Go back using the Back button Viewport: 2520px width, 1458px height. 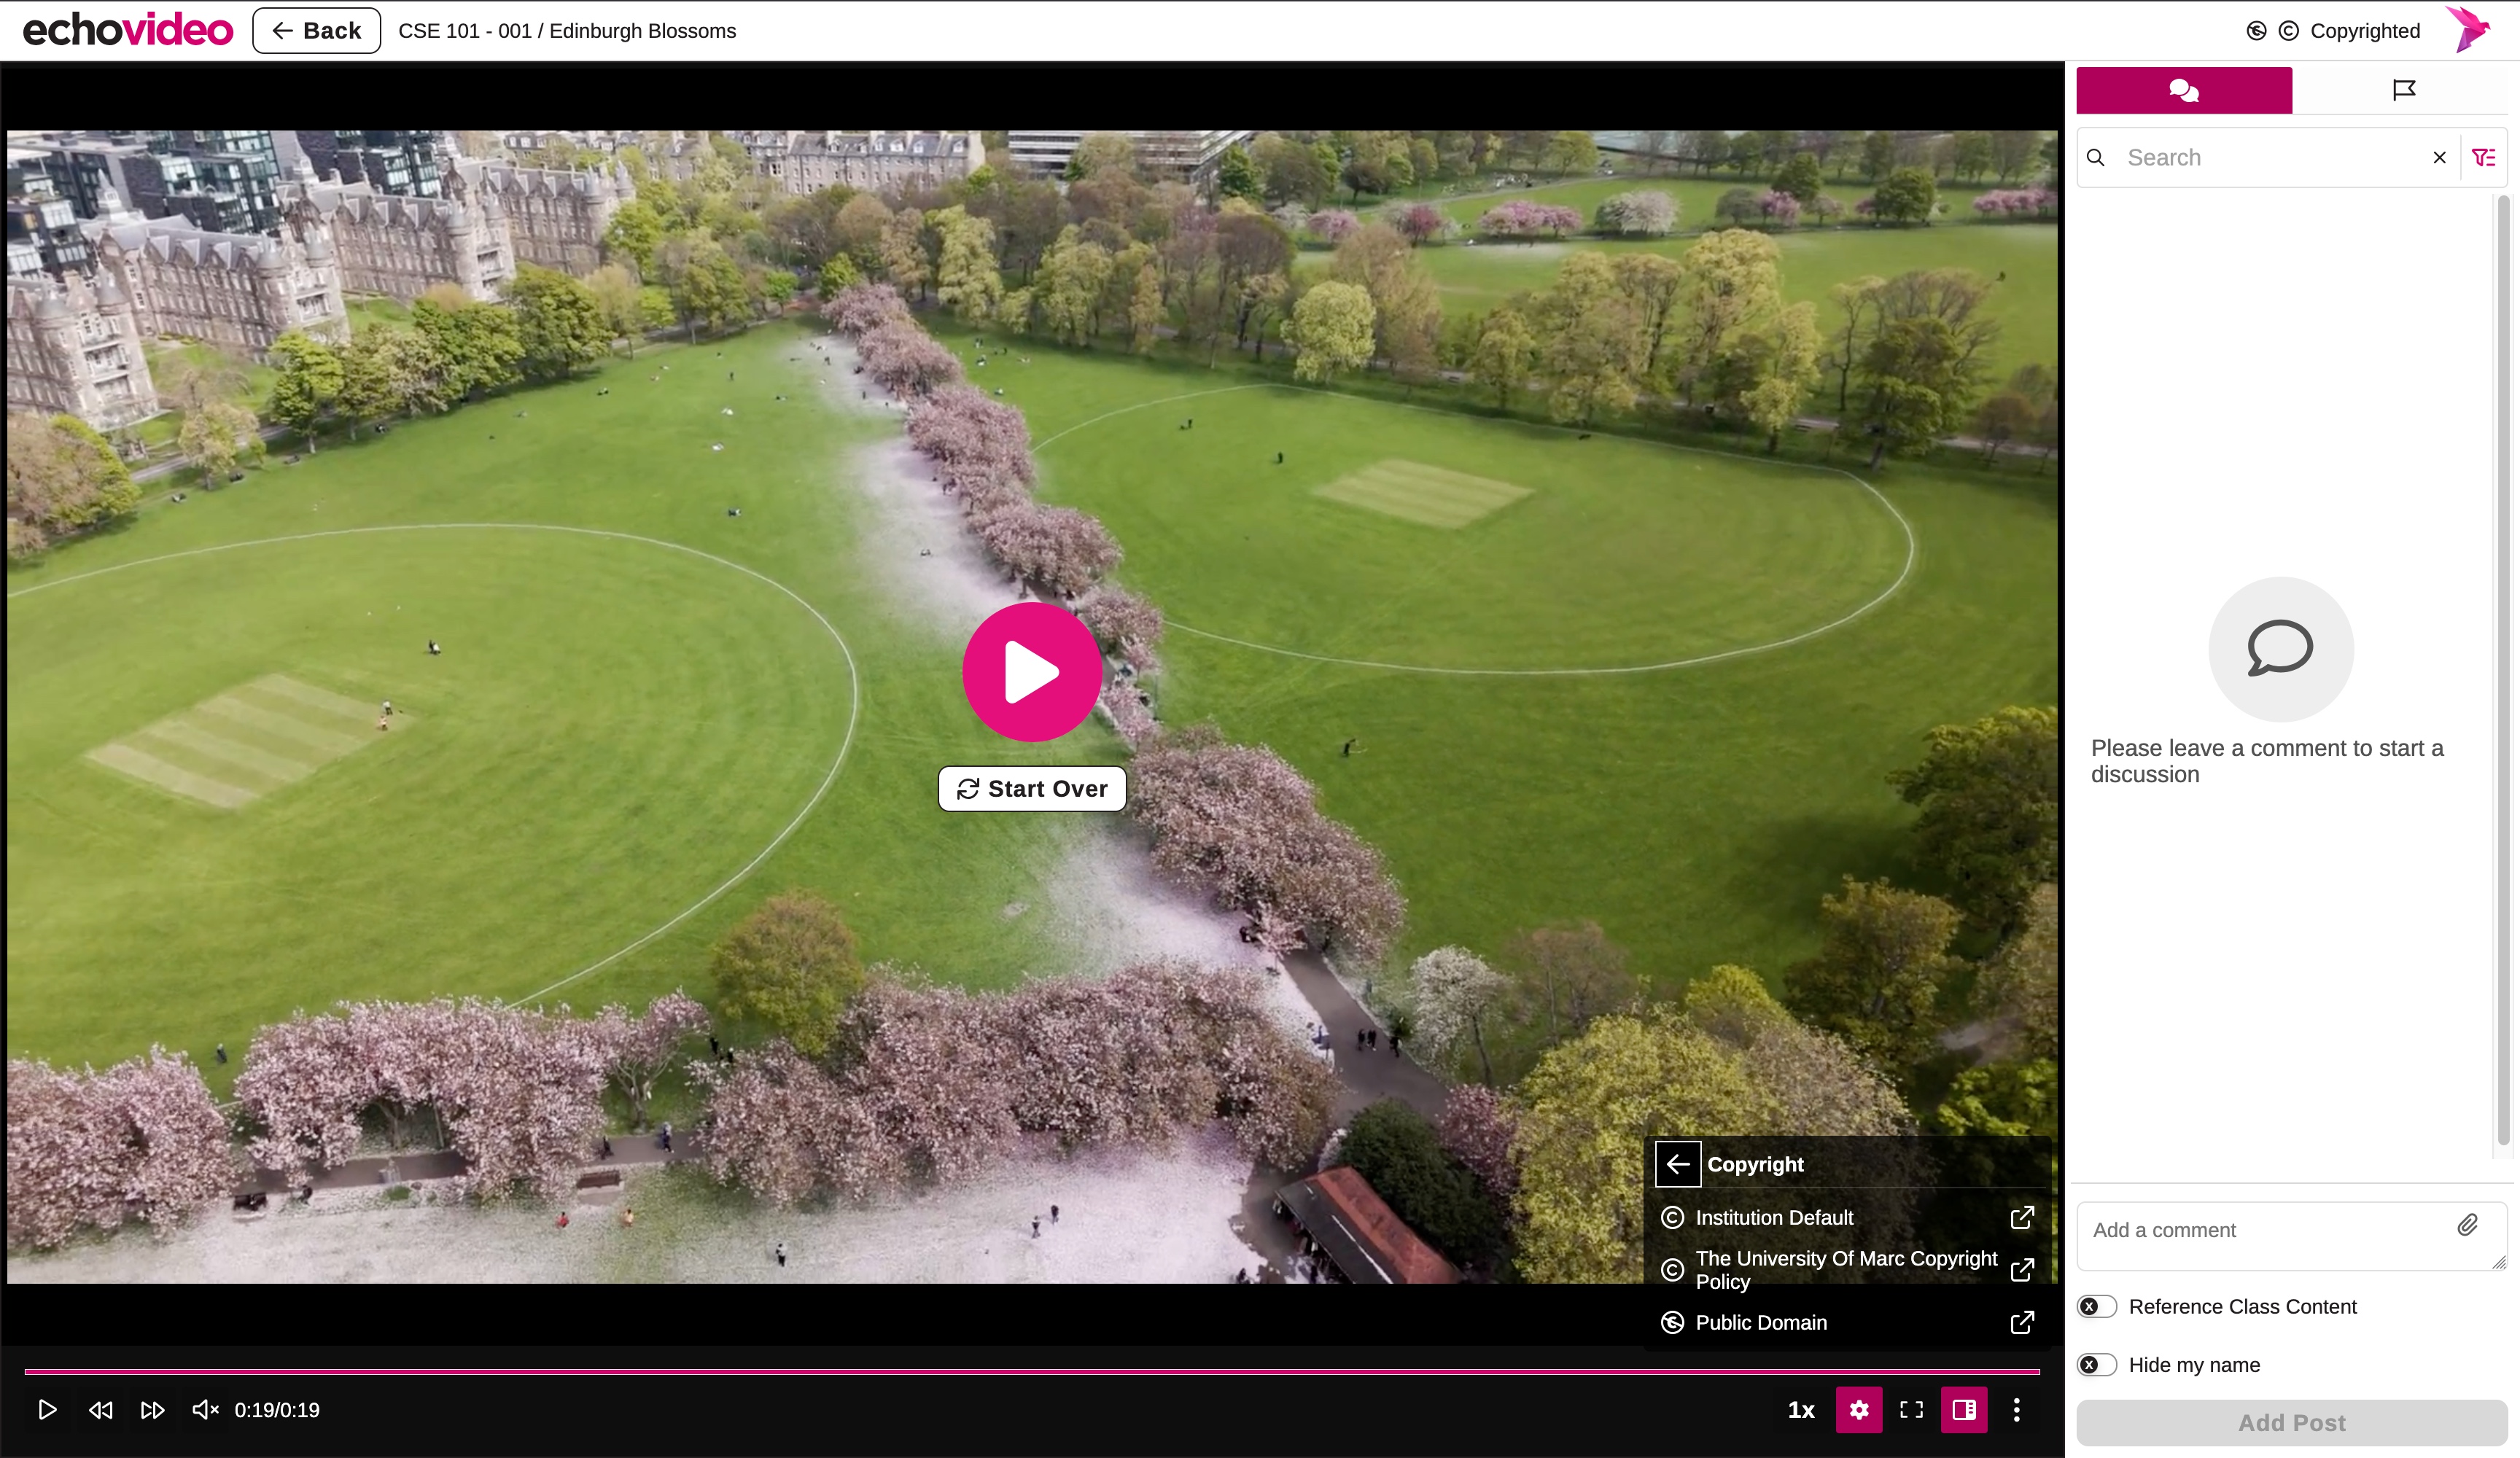pos(316,31)
